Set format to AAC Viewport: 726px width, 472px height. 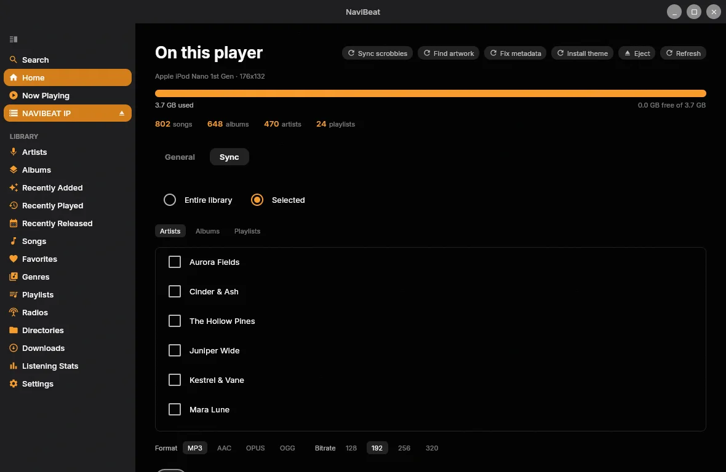coord(224,448)
